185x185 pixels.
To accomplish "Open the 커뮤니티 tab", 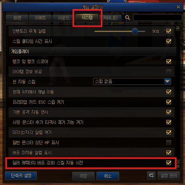I will [110, 18].
